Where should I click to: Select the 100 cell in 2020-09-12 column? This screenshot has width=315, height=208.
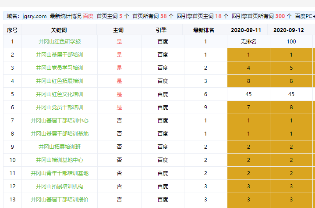[x=291, y=42]
